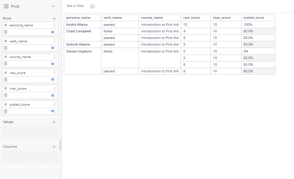Open three-dot menu for max_score
This screenshot has height=179, width=294.
click(55, 89)
